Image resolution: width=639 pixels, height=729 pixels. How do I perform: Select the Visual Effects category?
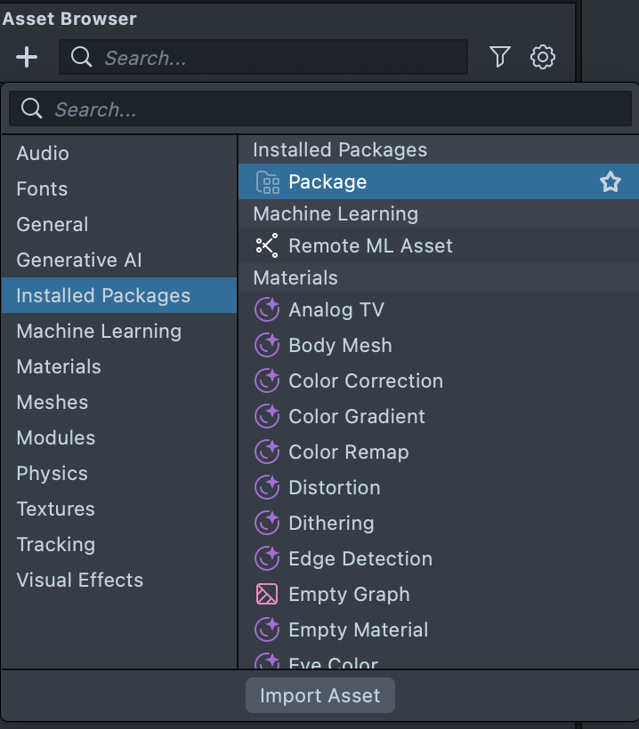pyautogui.click(x=80, y=581)
